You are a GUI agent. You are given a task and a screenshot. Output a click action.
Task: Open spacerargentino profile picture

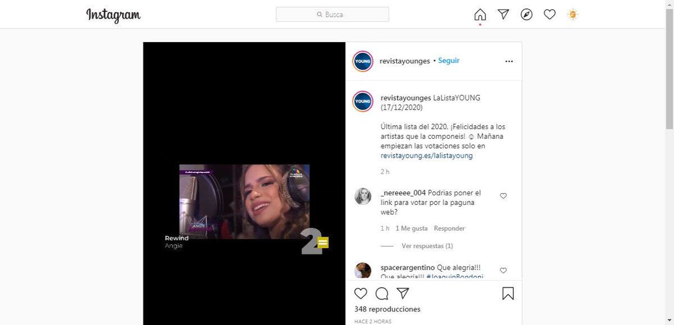(x=363, y=271)
